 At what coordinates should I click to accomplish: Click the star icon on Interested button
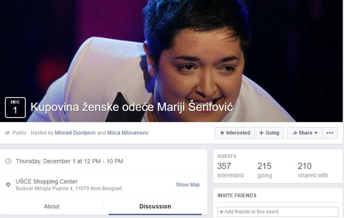click(222, 133)
